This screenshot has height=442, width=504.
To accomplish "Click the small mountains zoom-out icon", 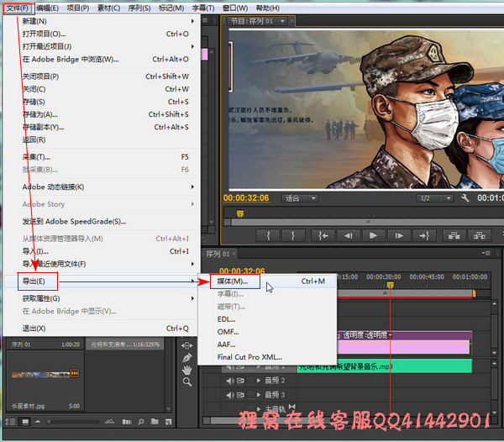I will 38,422.
